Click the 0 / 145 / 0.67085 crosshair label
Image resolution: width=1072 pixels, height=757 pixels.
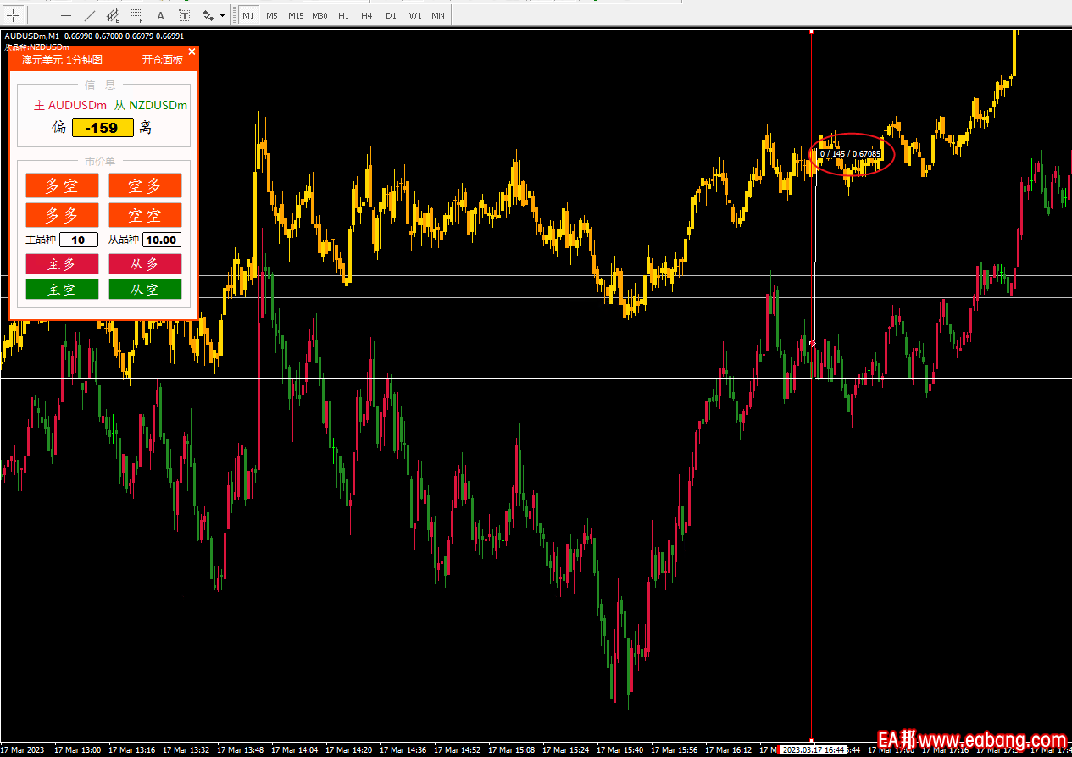pyautogui.click(x=850, y=154)
